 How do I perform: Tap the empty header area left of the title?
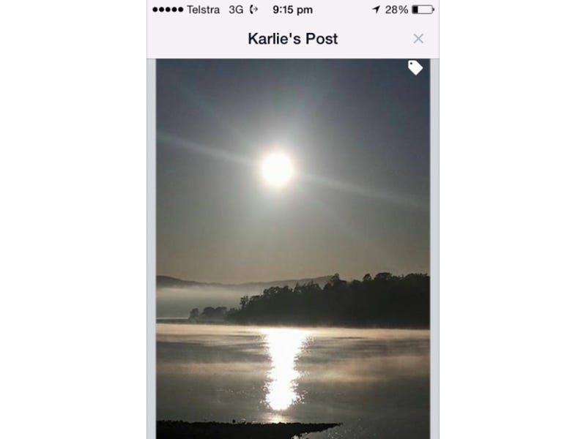tap(197, 39)
